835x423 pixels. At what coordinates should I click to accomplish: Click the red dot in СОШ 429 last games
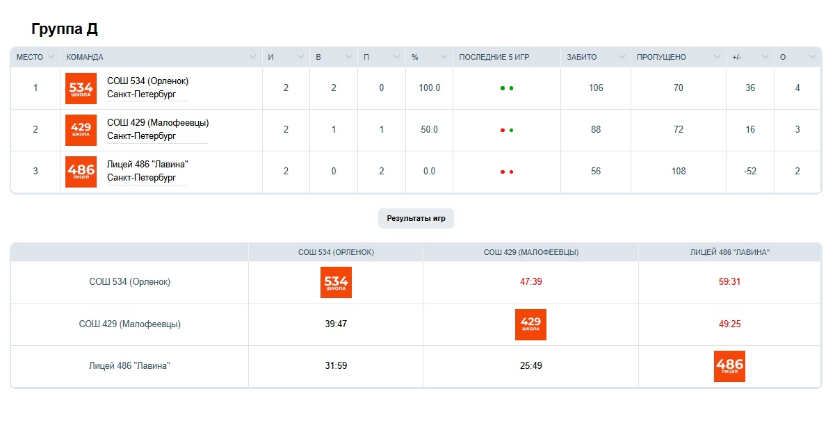(503, 130)
